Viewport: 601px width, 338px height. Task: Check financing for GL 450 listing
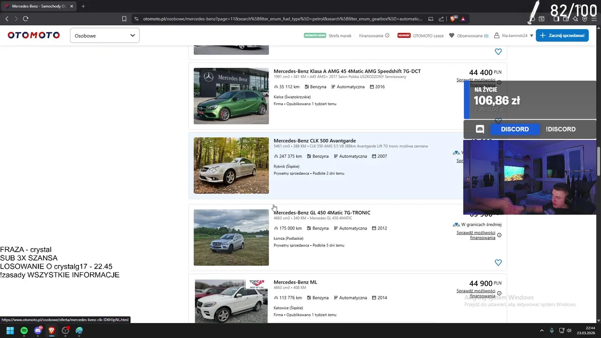tap(476, 235)
